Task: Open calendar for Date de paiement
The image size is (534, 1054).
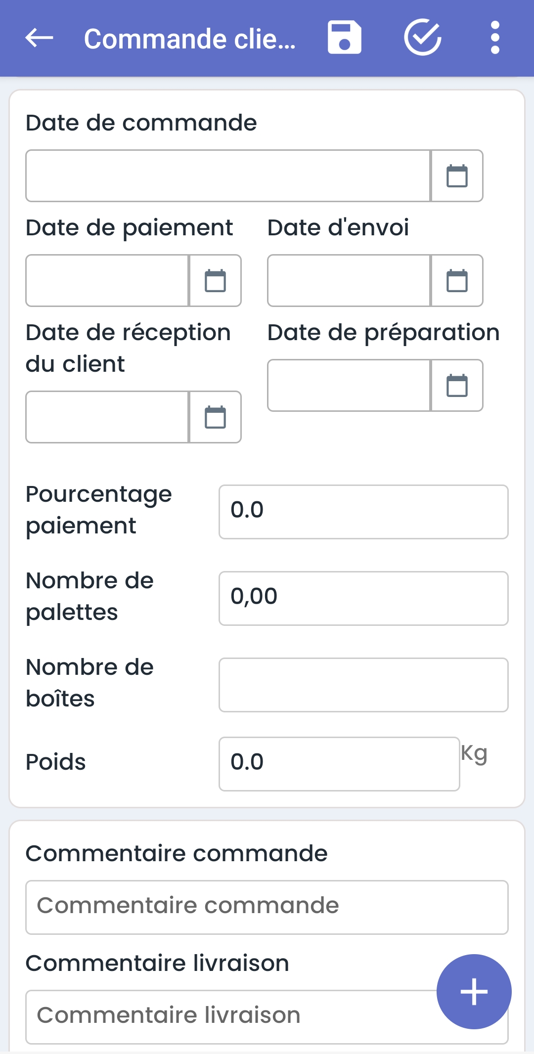Action: point(215,281)
